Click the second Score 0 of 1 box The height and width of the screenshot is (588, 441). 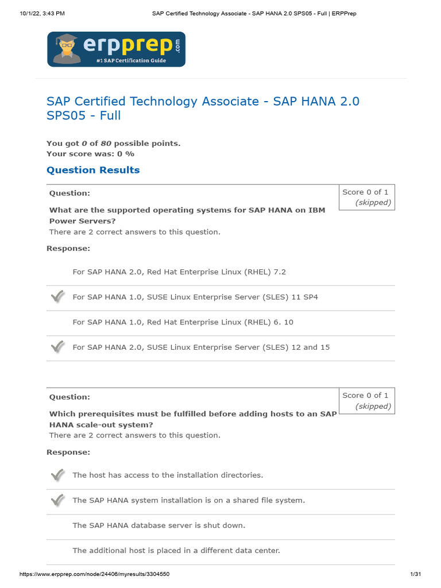coord(365,400)
